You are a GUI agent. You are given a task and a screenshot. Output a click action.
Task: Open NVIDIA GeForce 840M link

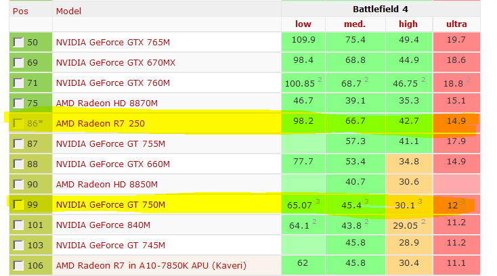(x=103, y=225)
